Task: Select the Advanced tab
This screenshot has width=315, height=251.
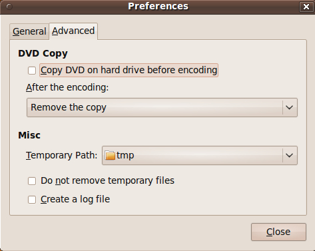Action: tap(73, 31)
